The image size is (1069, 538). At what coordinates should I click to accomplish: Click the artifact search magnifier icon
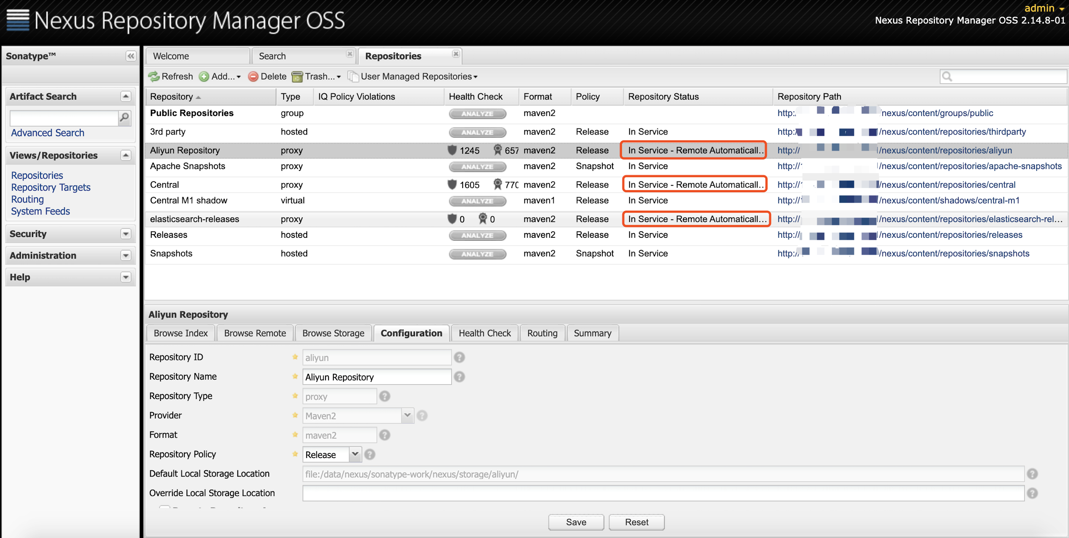[124, 118]
